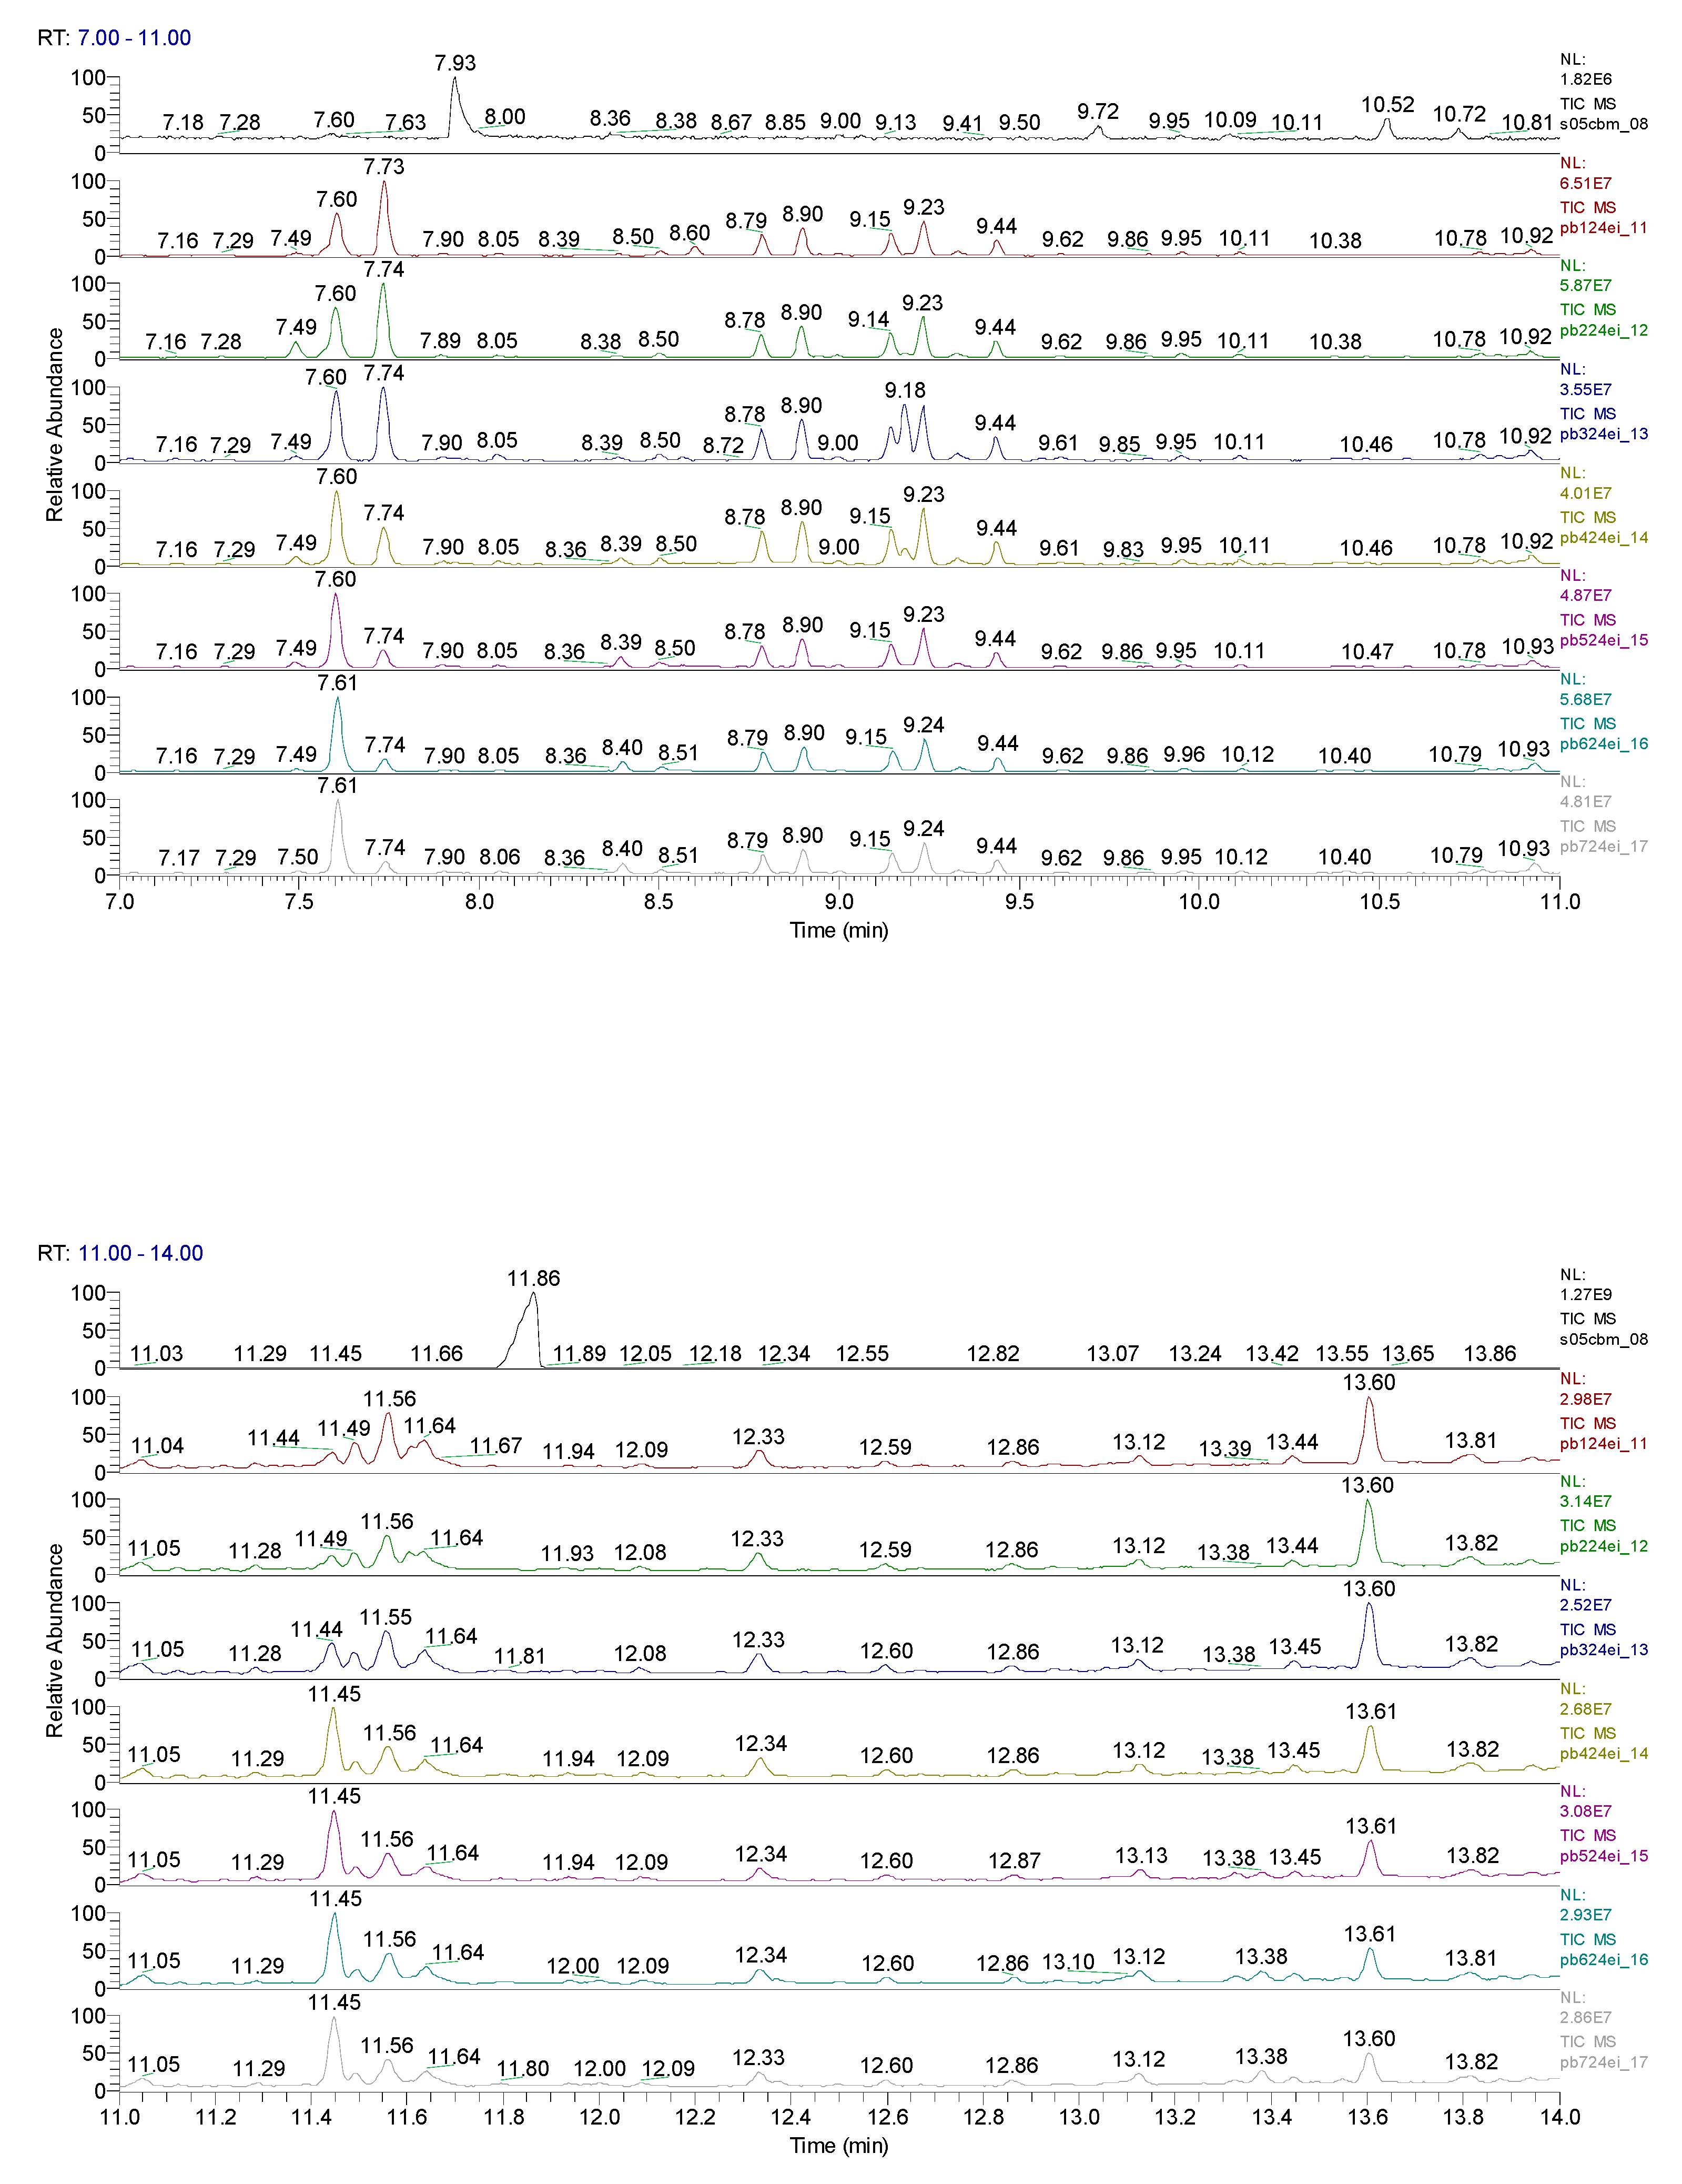
Task: Select the 10.72 peak label
Action: click(1459, 114)
